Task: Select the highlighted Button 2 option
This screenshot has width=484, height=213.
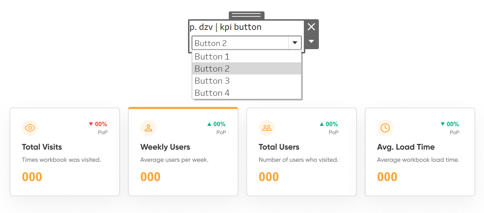Action: [247, 69]
